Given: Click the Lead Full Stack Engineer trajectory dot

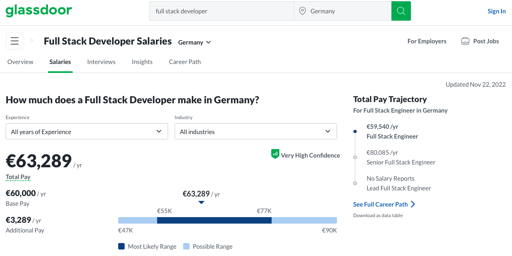Looking at the screenshot, I should [x=355, y=183].
